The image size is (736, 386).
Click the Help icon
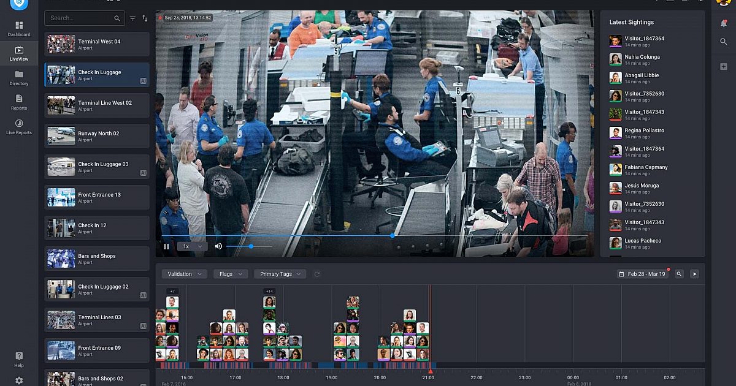(x=19, y=357)
